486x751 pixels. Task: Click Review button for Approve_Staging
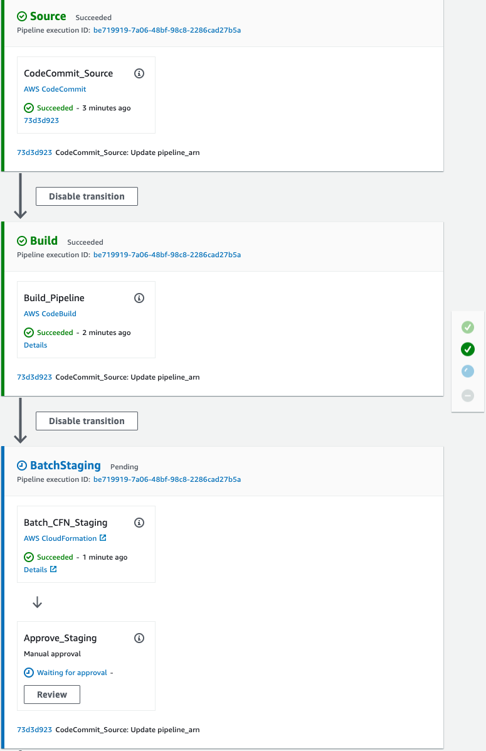click(x=51, y=695)
